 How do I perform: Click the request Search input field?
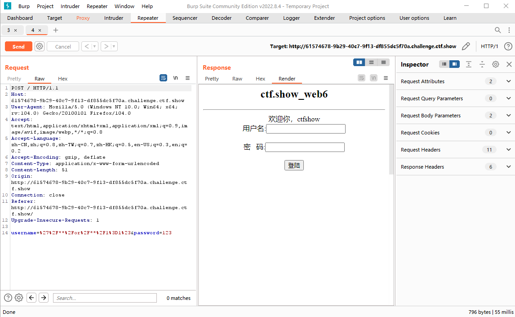tap(105, 298)
